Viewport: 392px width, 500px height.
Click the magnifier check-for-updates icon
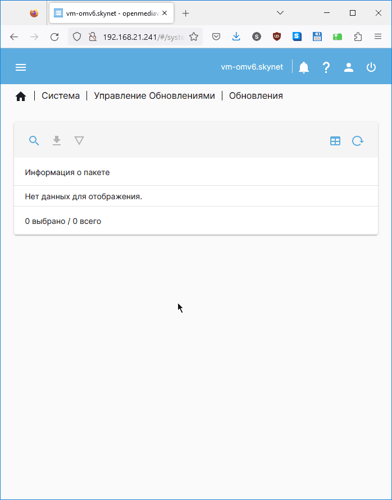(x=34, y=141)
